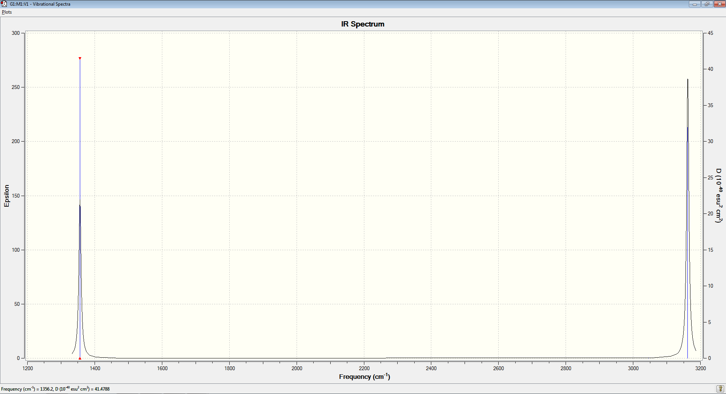
Task: Click the 1600 tick label on the frequency axis
Action: point(162,368)
